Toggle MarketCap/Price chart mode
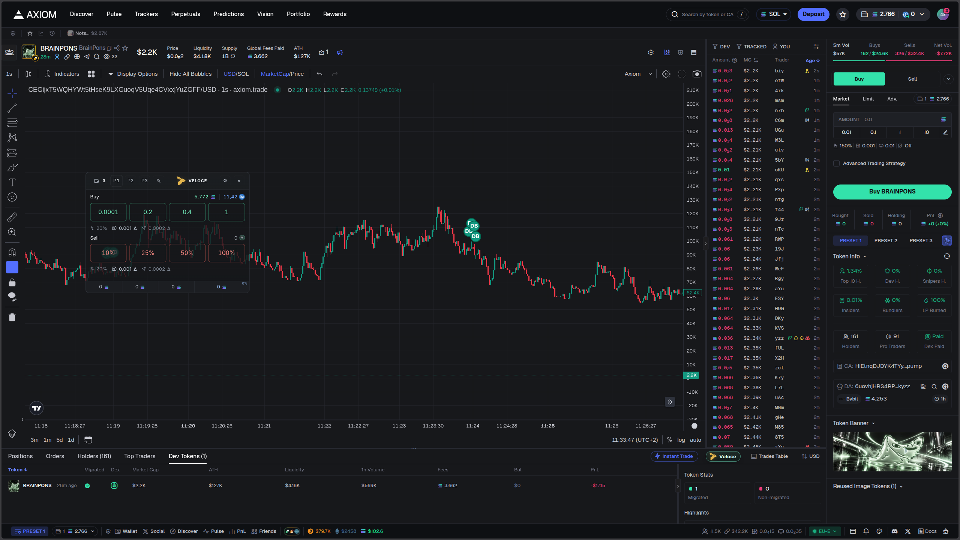960x540 pixels. point(282,74)
